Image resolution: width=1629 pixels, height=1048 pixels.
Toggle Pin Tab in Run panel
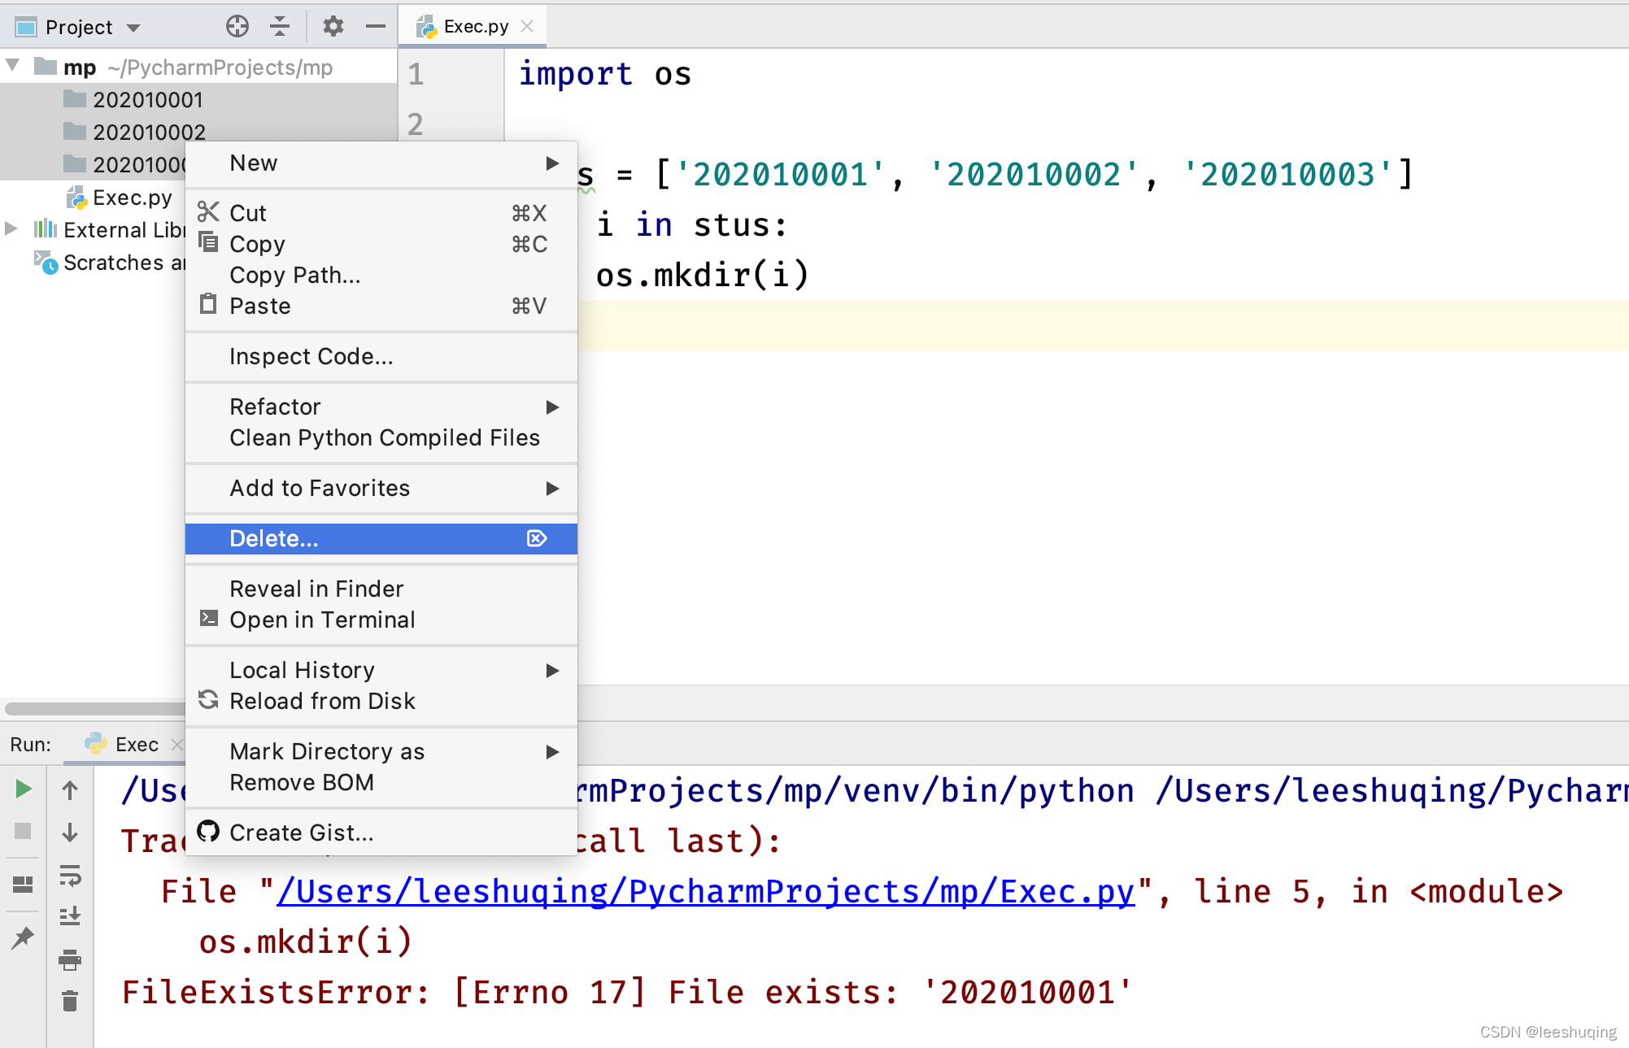[23, 937]
